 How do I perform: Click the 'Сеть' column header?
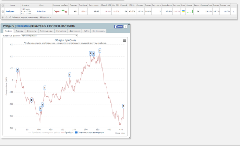[x=41, y=5]
